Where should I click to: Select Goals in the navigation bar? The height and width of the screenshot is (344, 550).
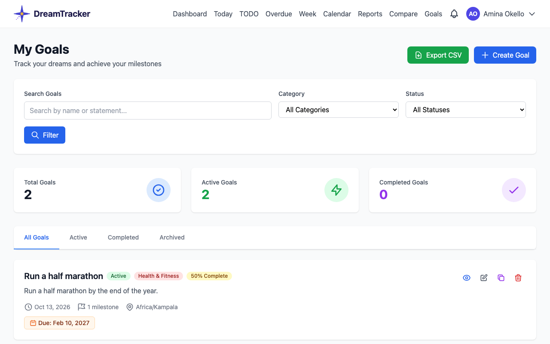(433, 14)
